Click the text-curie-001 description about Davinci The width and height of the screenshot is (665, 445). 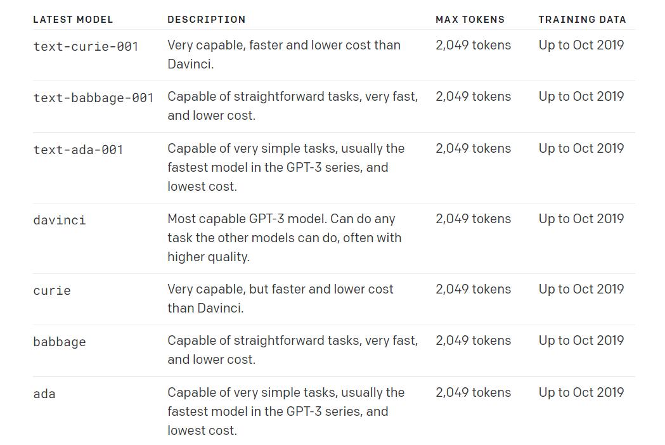pyautogui.click(x=283, y=55)
